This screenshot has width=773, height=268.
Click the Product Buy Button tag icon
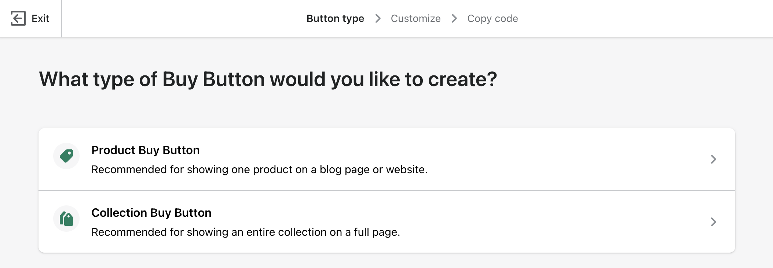67,156
